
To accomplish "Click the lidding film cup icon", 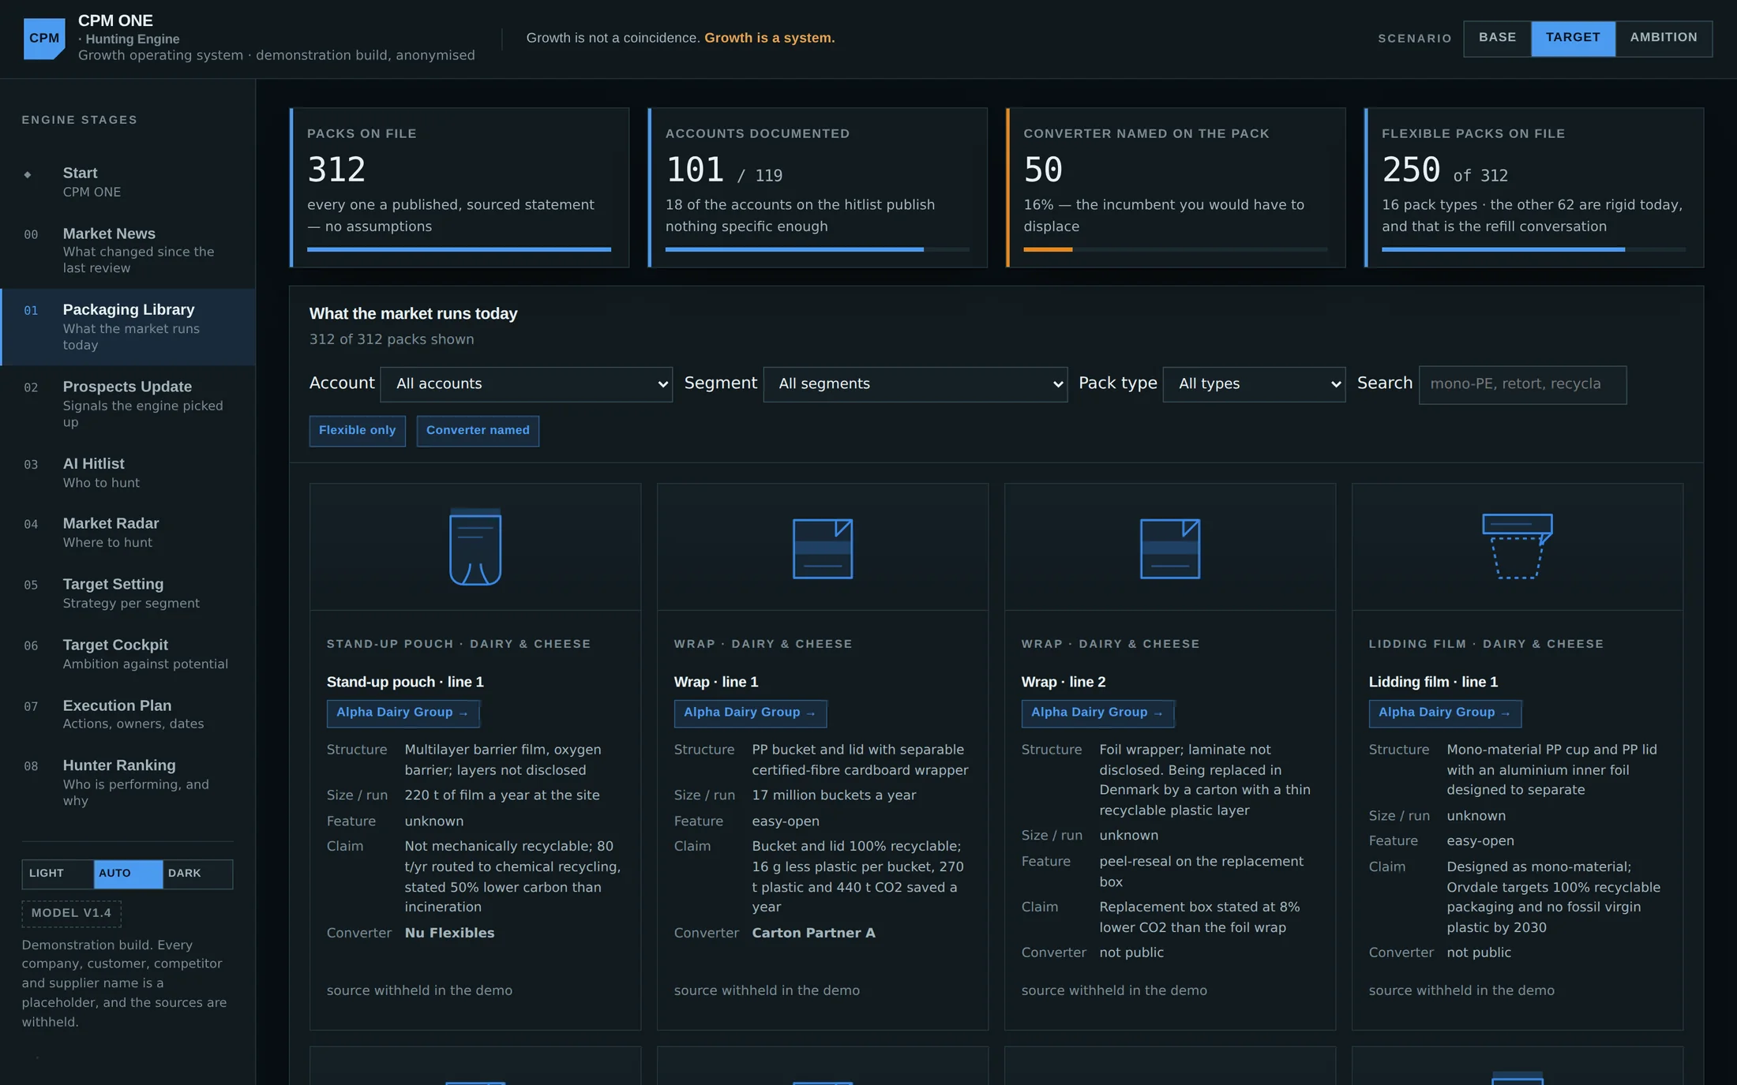I will click(x=1518, y=546).
